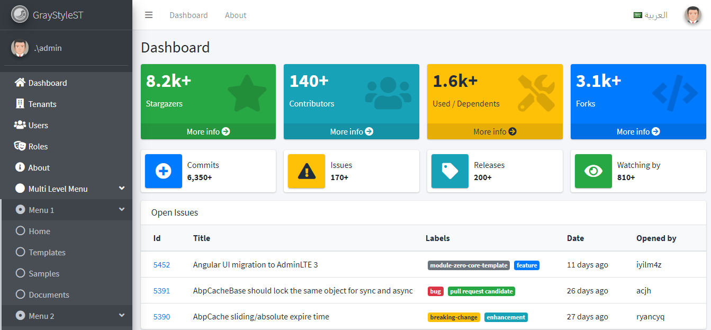Click the Users icon in the sidebar
The width and height of the screenshot is (711, 330).
20,125
